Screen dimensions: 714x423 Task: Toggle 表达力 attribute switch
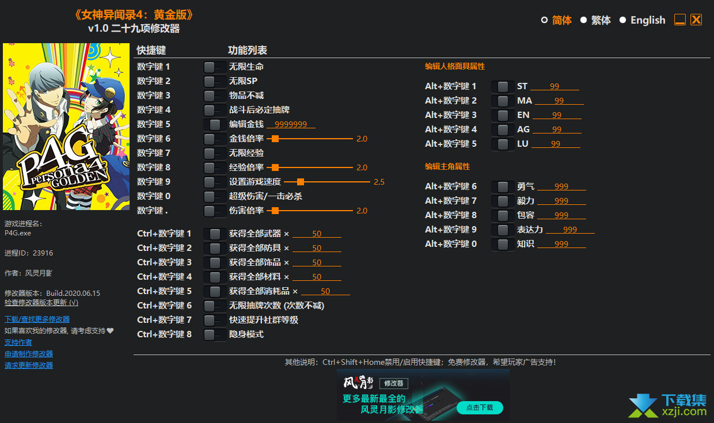[503, 230]
